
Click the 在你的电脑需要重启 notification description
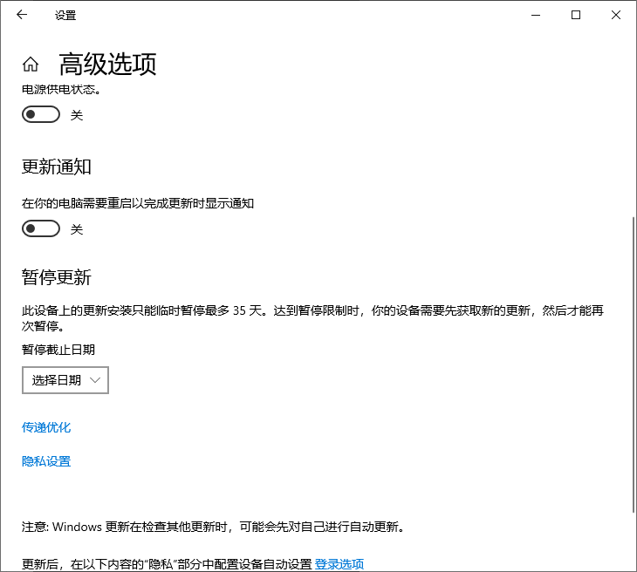138,203
